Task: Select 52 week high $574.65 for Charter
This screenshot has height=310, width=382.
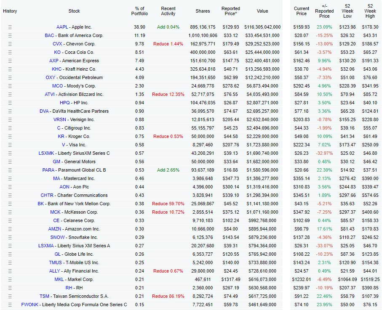Action: [x=370, y=196]
